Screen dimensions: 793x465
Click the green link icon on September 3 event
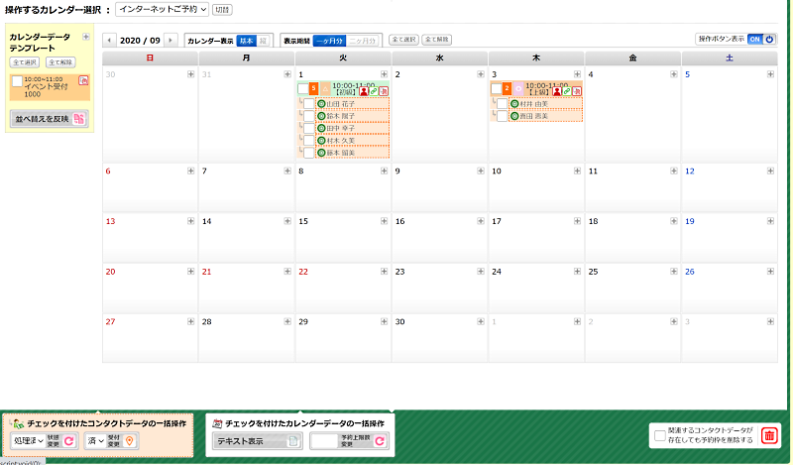567,91
